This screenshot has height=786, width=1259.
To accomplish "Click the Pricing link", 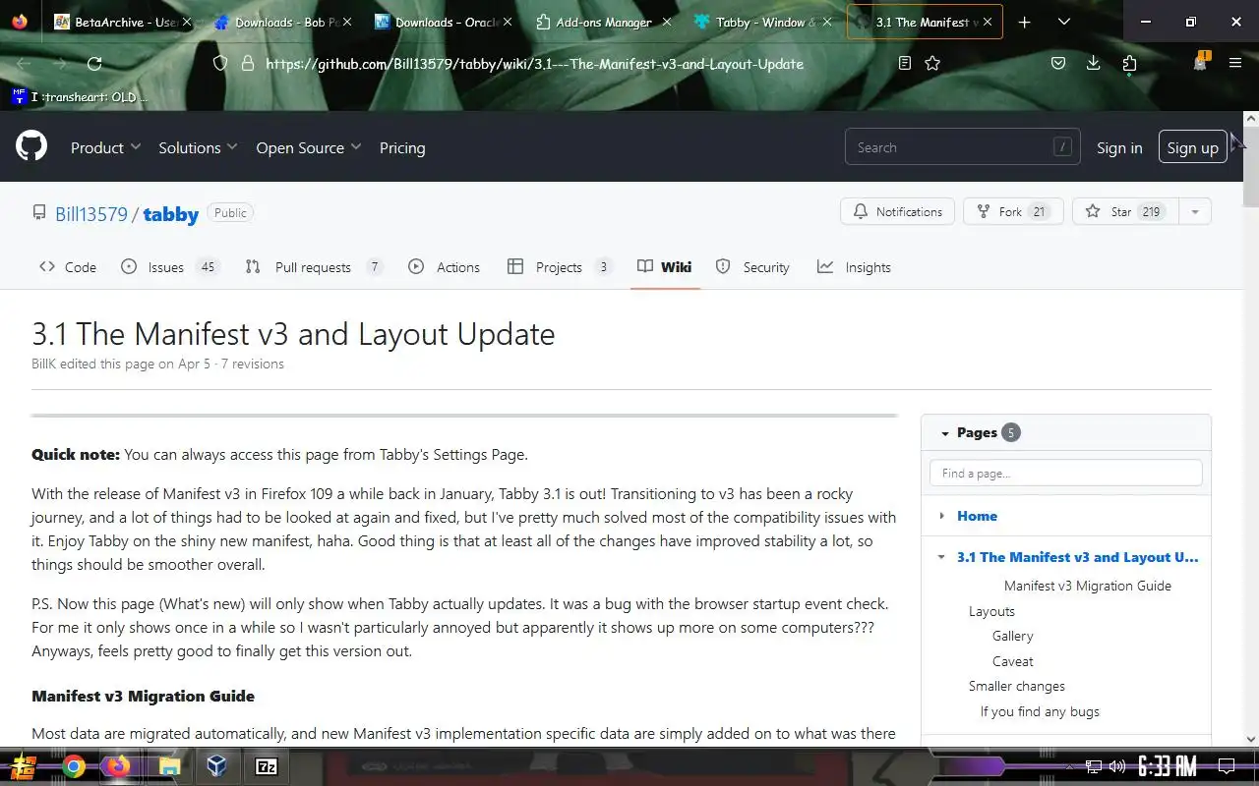I will (402, 147).
